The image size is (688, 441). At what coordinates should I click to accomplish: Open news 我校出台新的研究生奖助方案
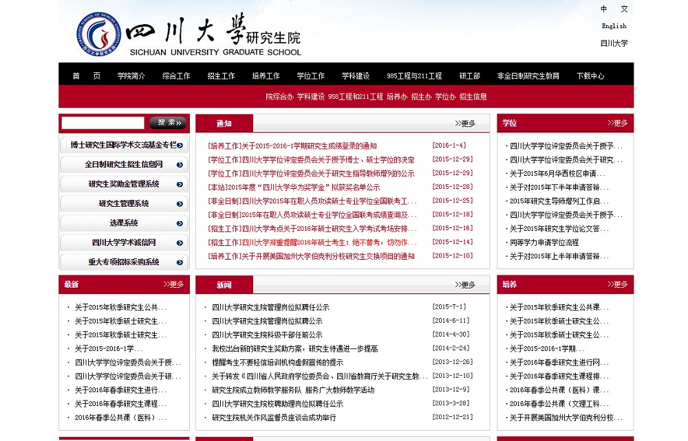(294, 348)
